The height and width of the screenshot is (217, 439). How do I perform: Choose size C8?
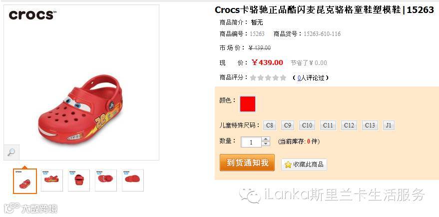click(270, 125)
